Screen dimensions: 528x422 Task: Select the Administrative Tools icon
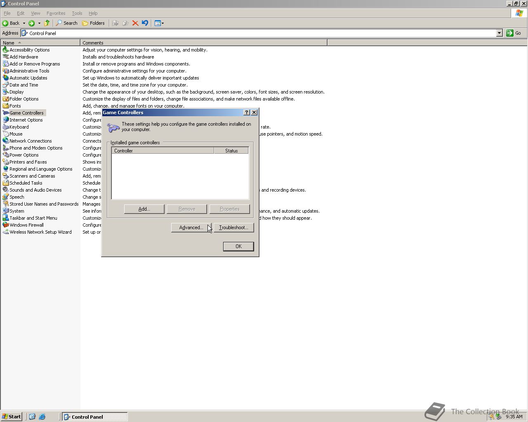[x=5, y=71]
